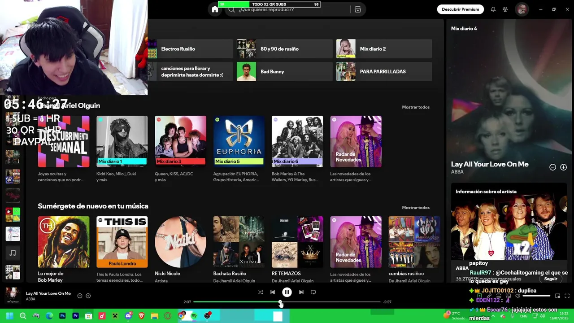
Task: Open Mix diario 4 header link
Action: (464, 28)
